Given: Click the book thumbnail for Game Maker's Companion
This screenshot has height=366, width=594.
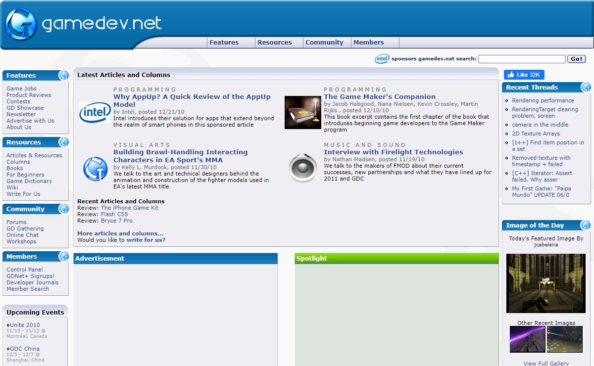Looking at the screenshot, I should (x=303, y=112).
